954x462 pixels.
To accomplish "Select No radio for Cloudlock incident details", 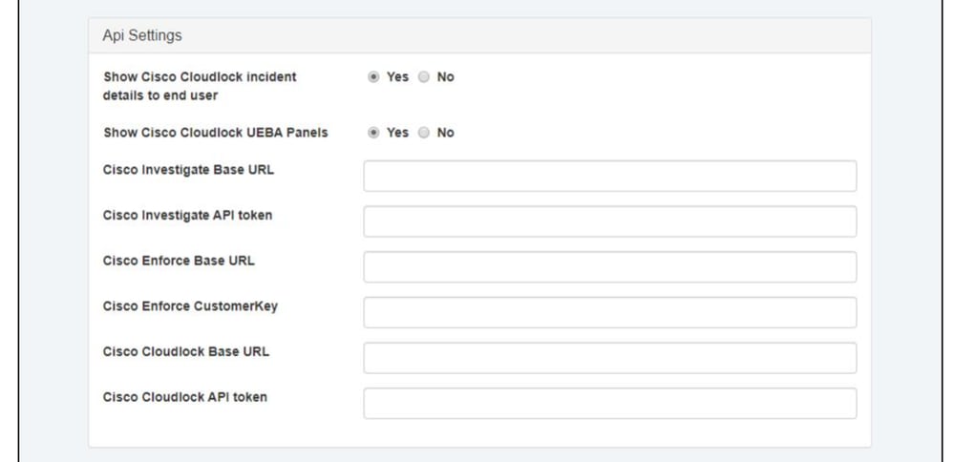I will pyautogui.click(x=424, y=77).
